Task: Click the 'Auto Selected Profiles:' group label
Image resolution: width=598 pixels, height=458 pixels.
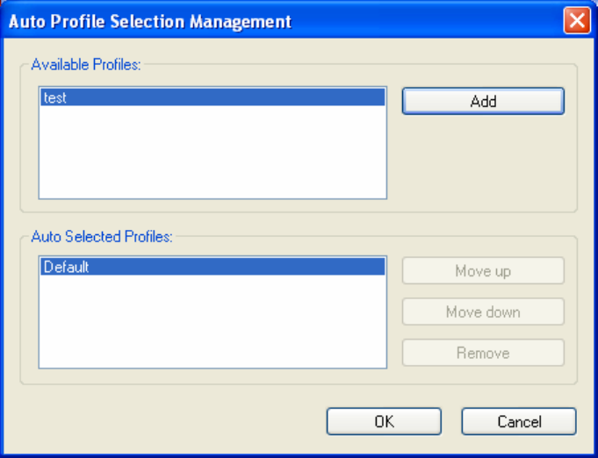Action: coord(102,237)
